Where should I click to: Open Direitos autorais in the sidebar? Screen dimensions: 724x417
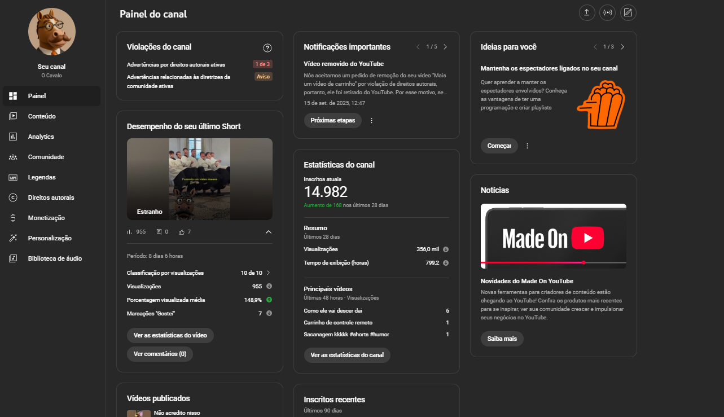point(51,197)
